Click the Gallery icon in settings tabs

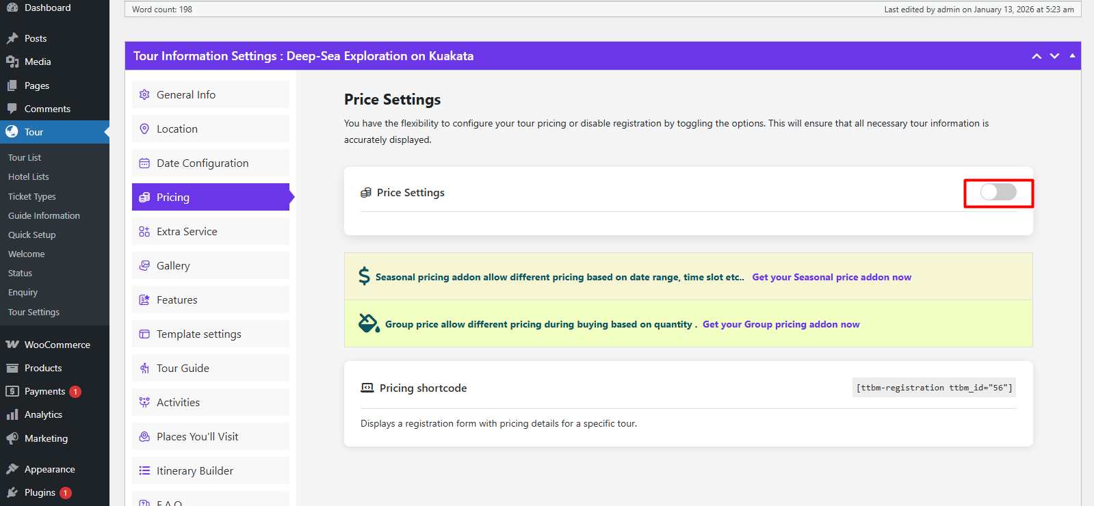[x=144, y=266]
